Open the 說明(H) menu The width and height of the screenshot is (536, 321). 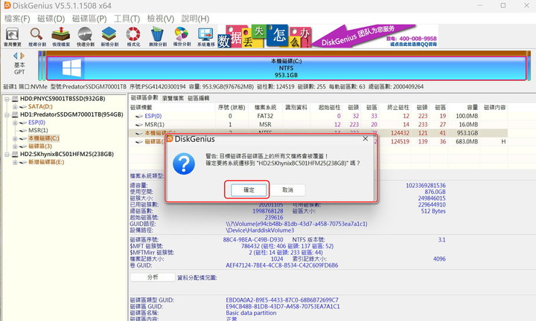pos(195,19)
